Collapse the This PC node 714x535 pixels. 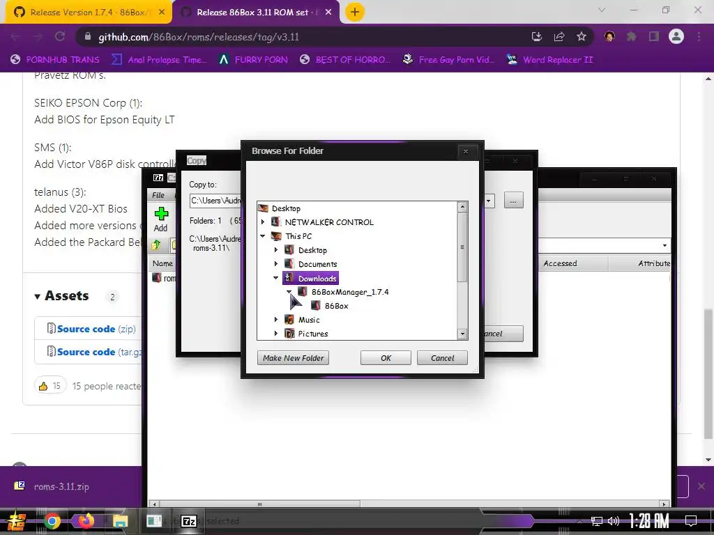263,236
